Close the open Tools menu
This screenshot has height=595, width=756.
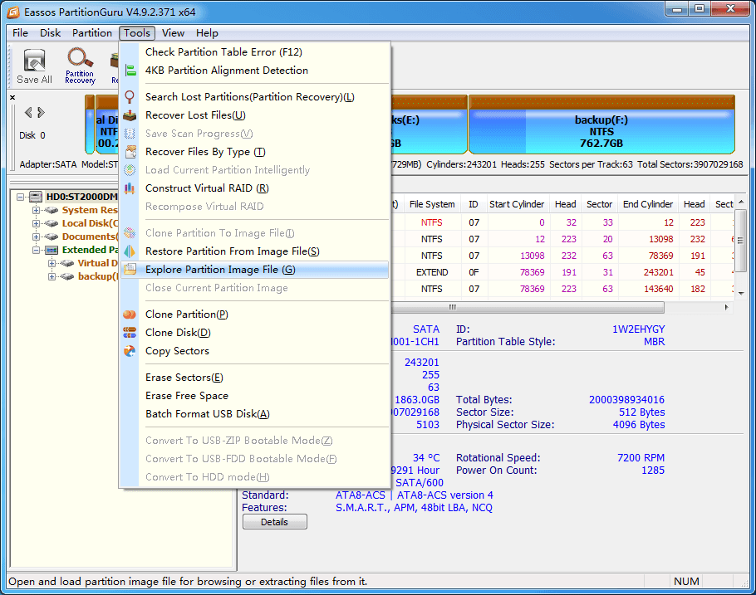pyautogui.click(x=137, y=32)
